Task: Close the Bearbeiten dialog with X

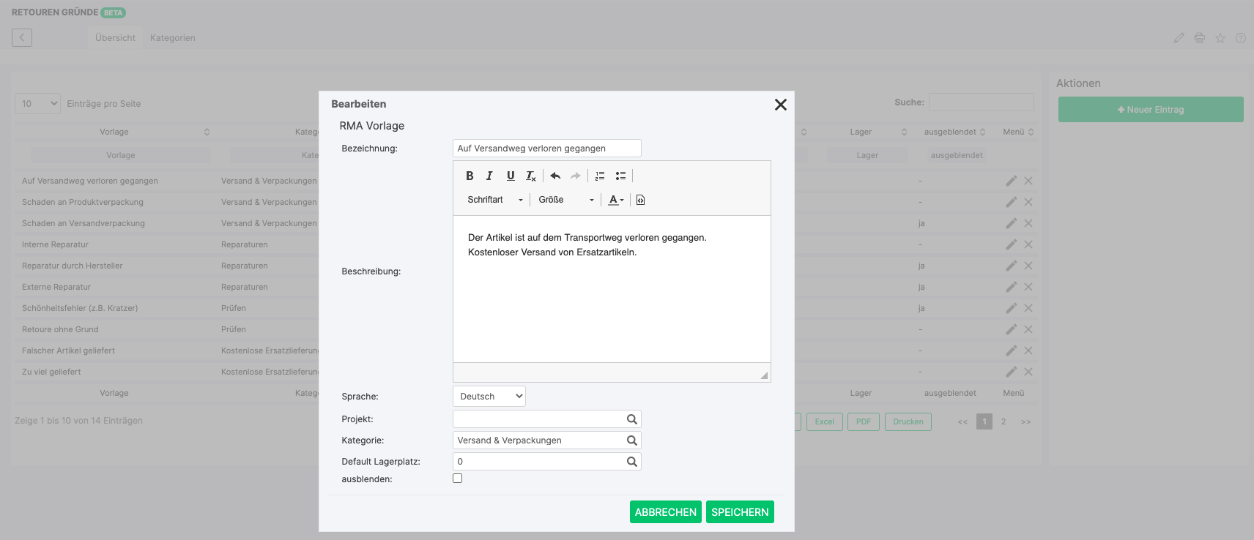Action: click(781, 105)
